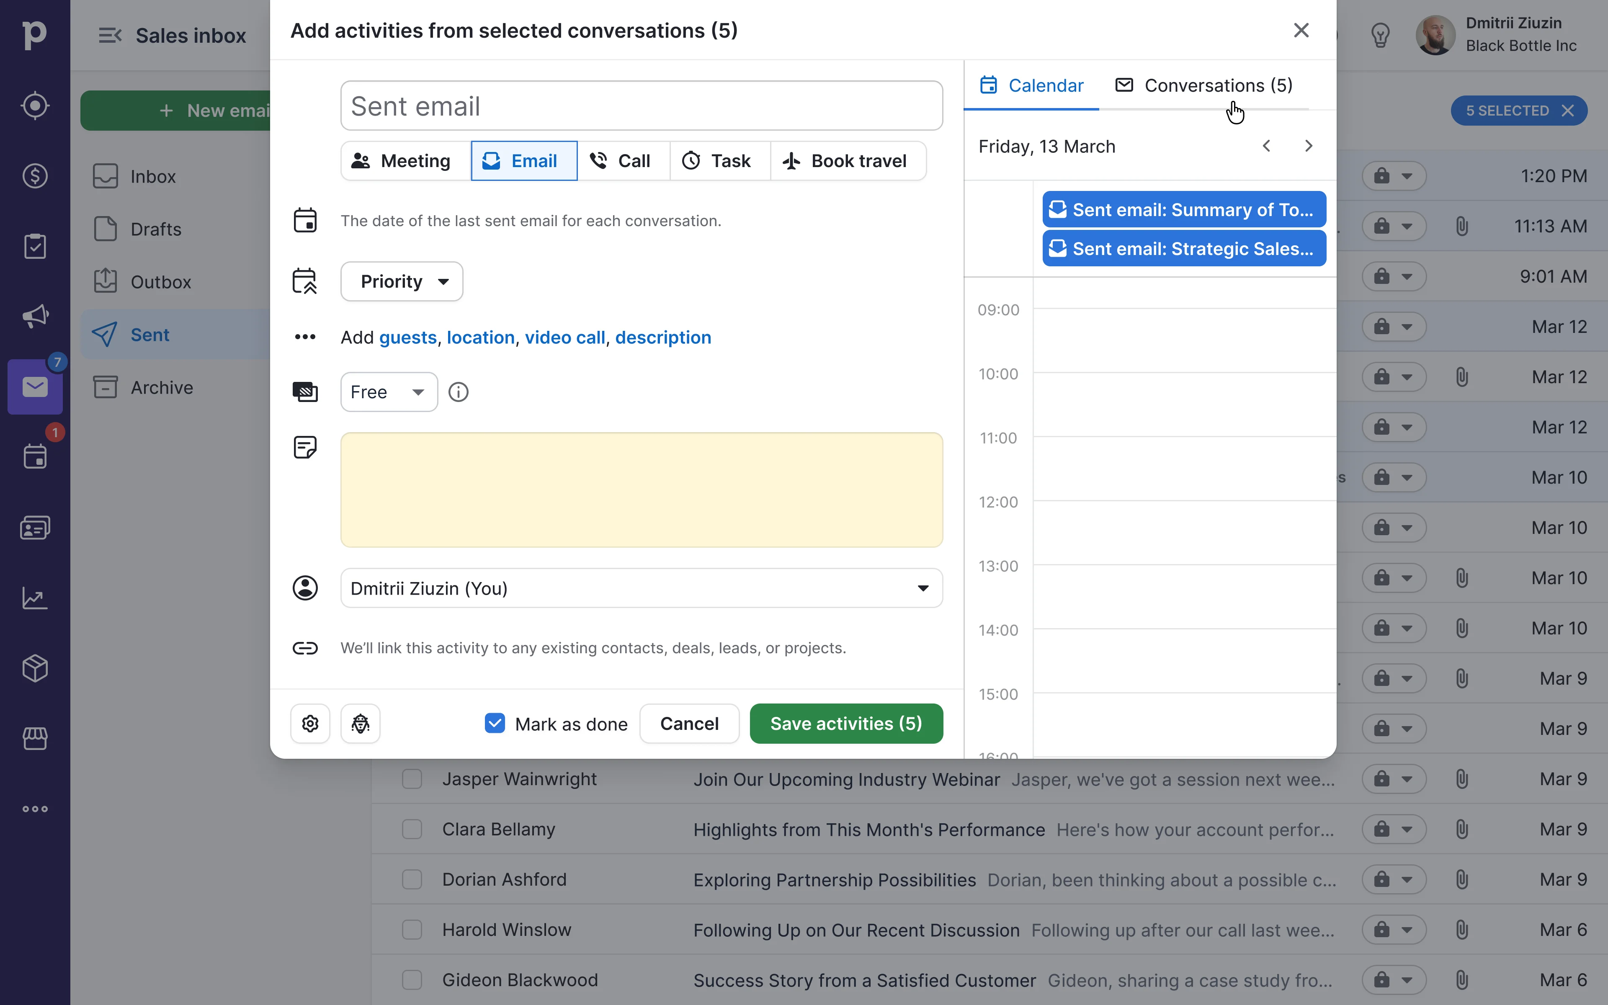Screen dimensions: 1608x1005
Task: Open Contacts card icon in sidebar
Action: [x=35, y=528]
